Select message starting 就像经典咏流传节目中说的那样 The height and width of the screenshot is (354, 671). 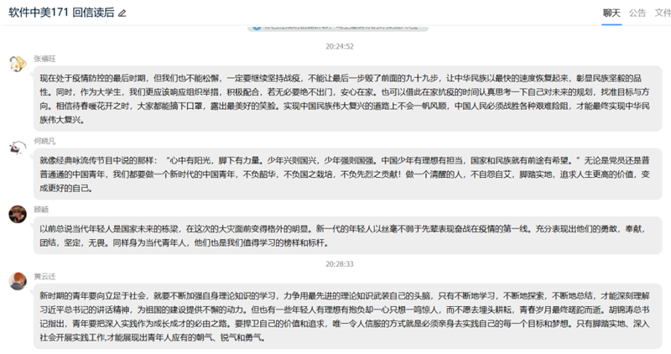[x=347, y=174]
